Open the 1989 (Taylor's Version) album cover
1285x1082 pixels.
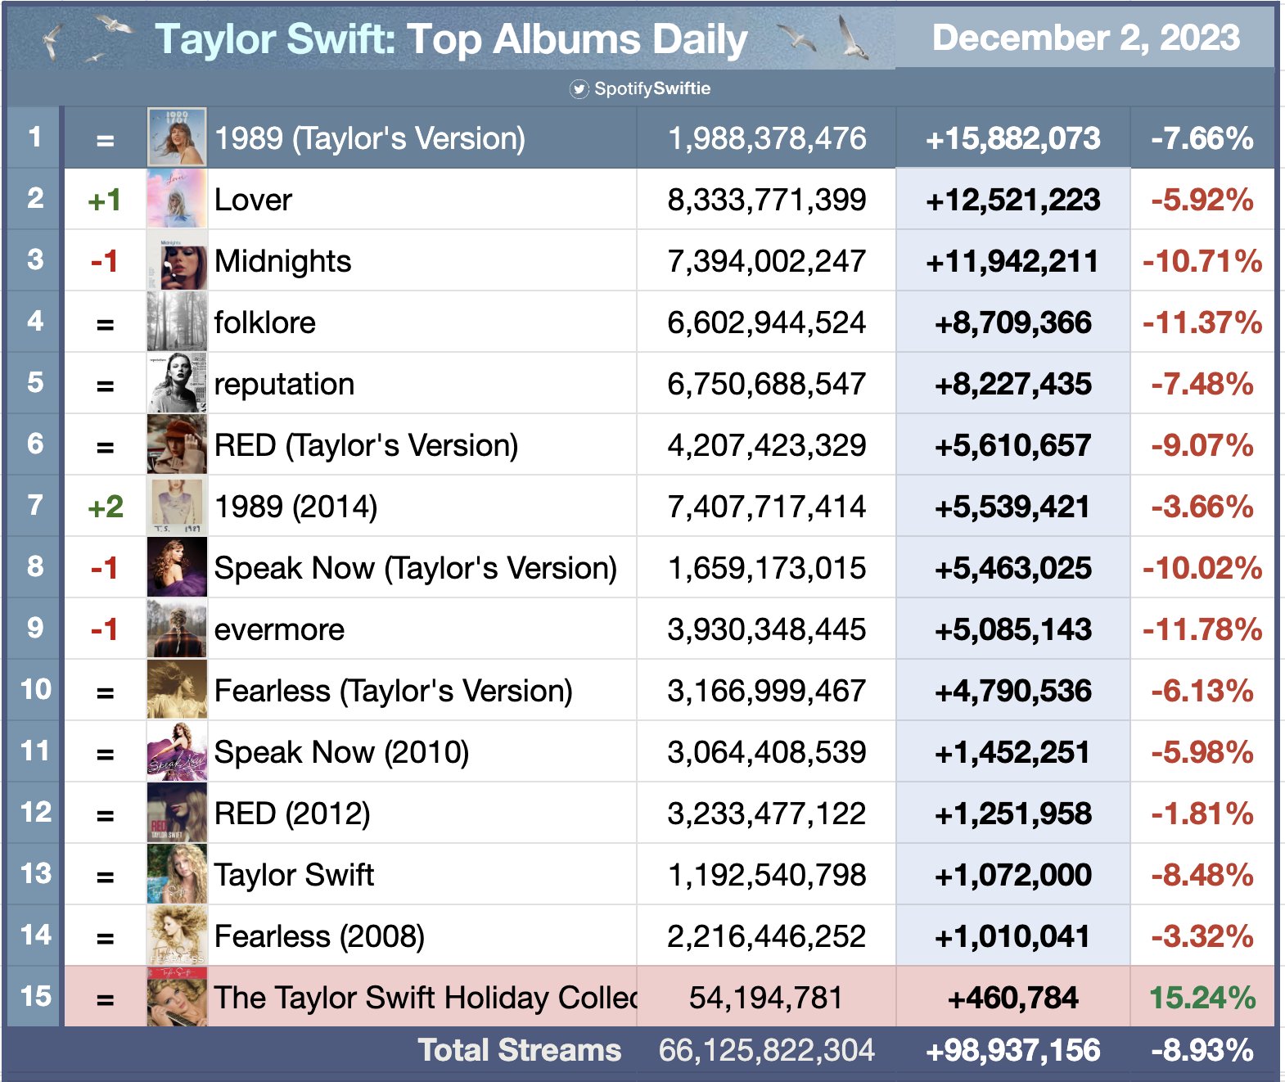(177, 138)
